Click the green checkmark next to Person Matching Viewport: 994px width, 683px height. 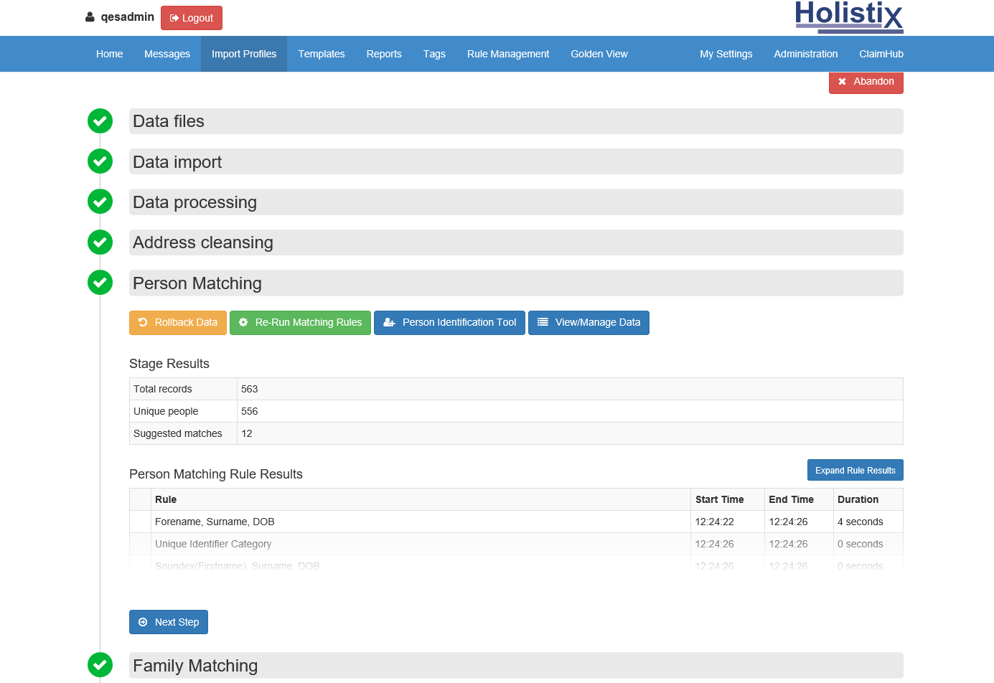click(100, 283)
